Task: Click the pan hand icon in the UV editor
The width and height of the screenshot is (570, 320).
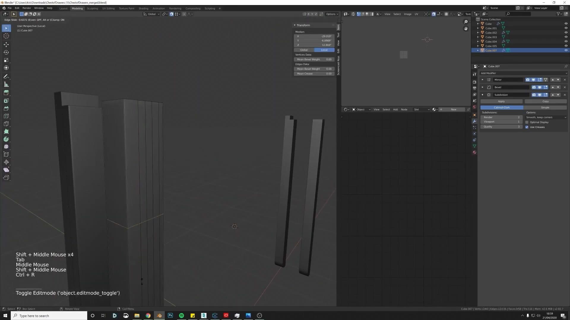Action: 466,28
